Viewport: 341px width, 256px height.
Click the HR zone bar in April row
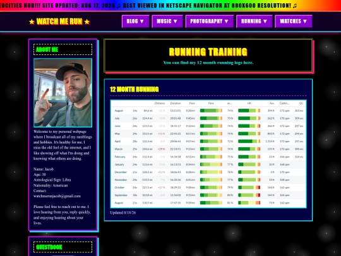click(249, 142)
